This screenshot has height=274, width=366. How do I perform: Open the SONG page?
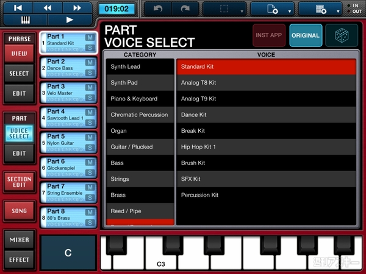point(19,211)
